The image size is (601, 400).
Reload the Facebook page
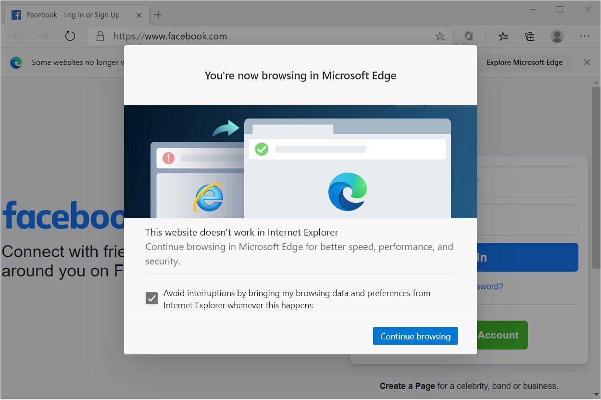tap(70, 36)
